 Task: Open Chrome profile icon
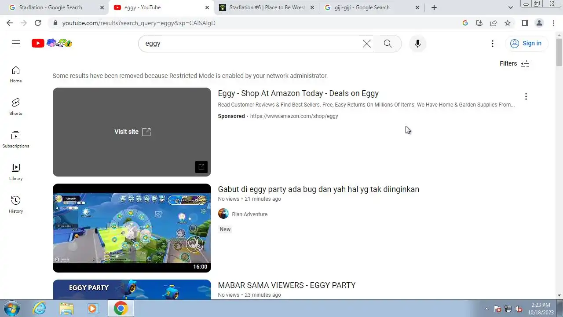[539, 23]
